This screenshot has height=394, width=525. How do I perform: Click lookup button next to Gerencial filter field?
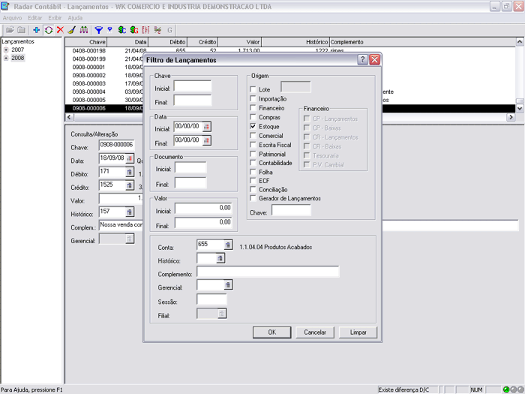pos(228,285)
